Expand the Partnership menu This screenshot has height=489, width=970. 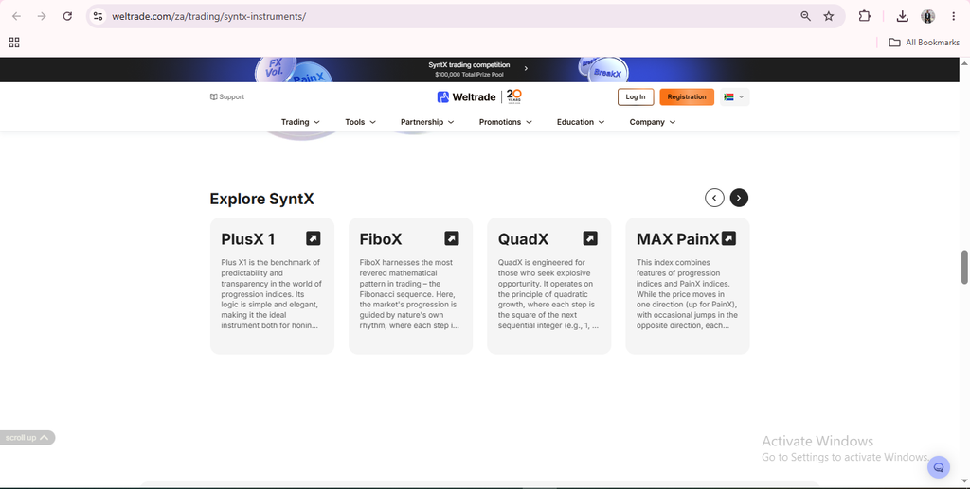(427, 122)
